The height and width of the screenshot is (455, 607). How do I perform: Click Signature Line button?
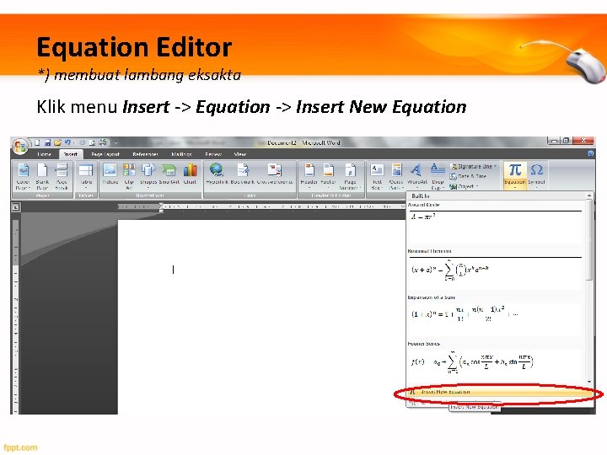click(x=474, y=166)
